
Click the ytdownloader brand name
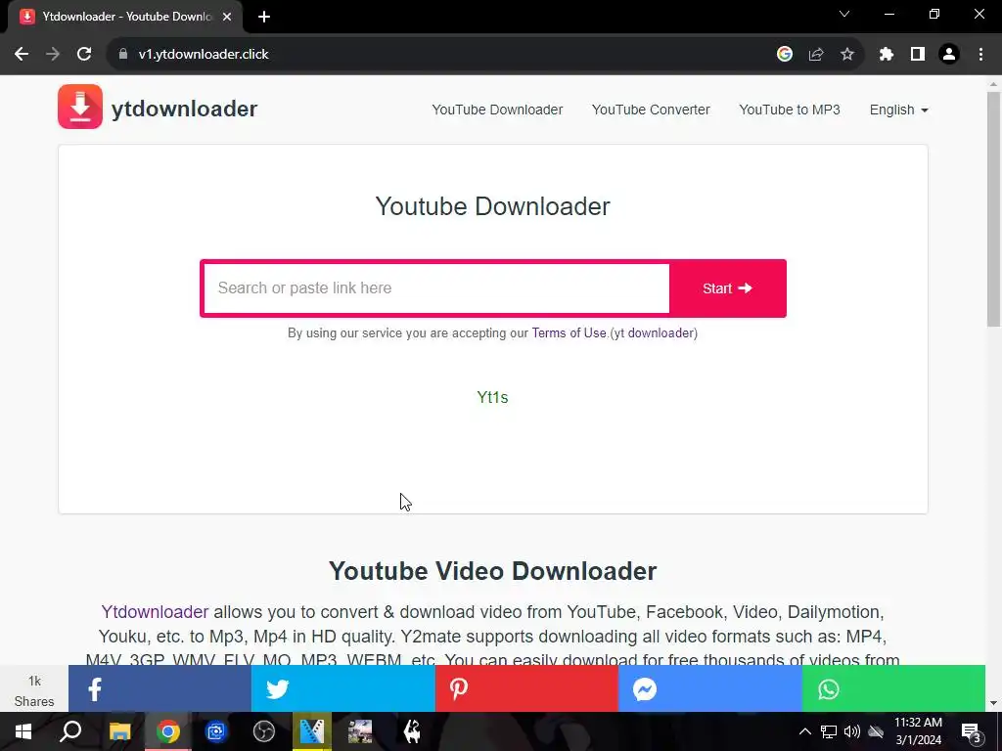pos(185,109)
